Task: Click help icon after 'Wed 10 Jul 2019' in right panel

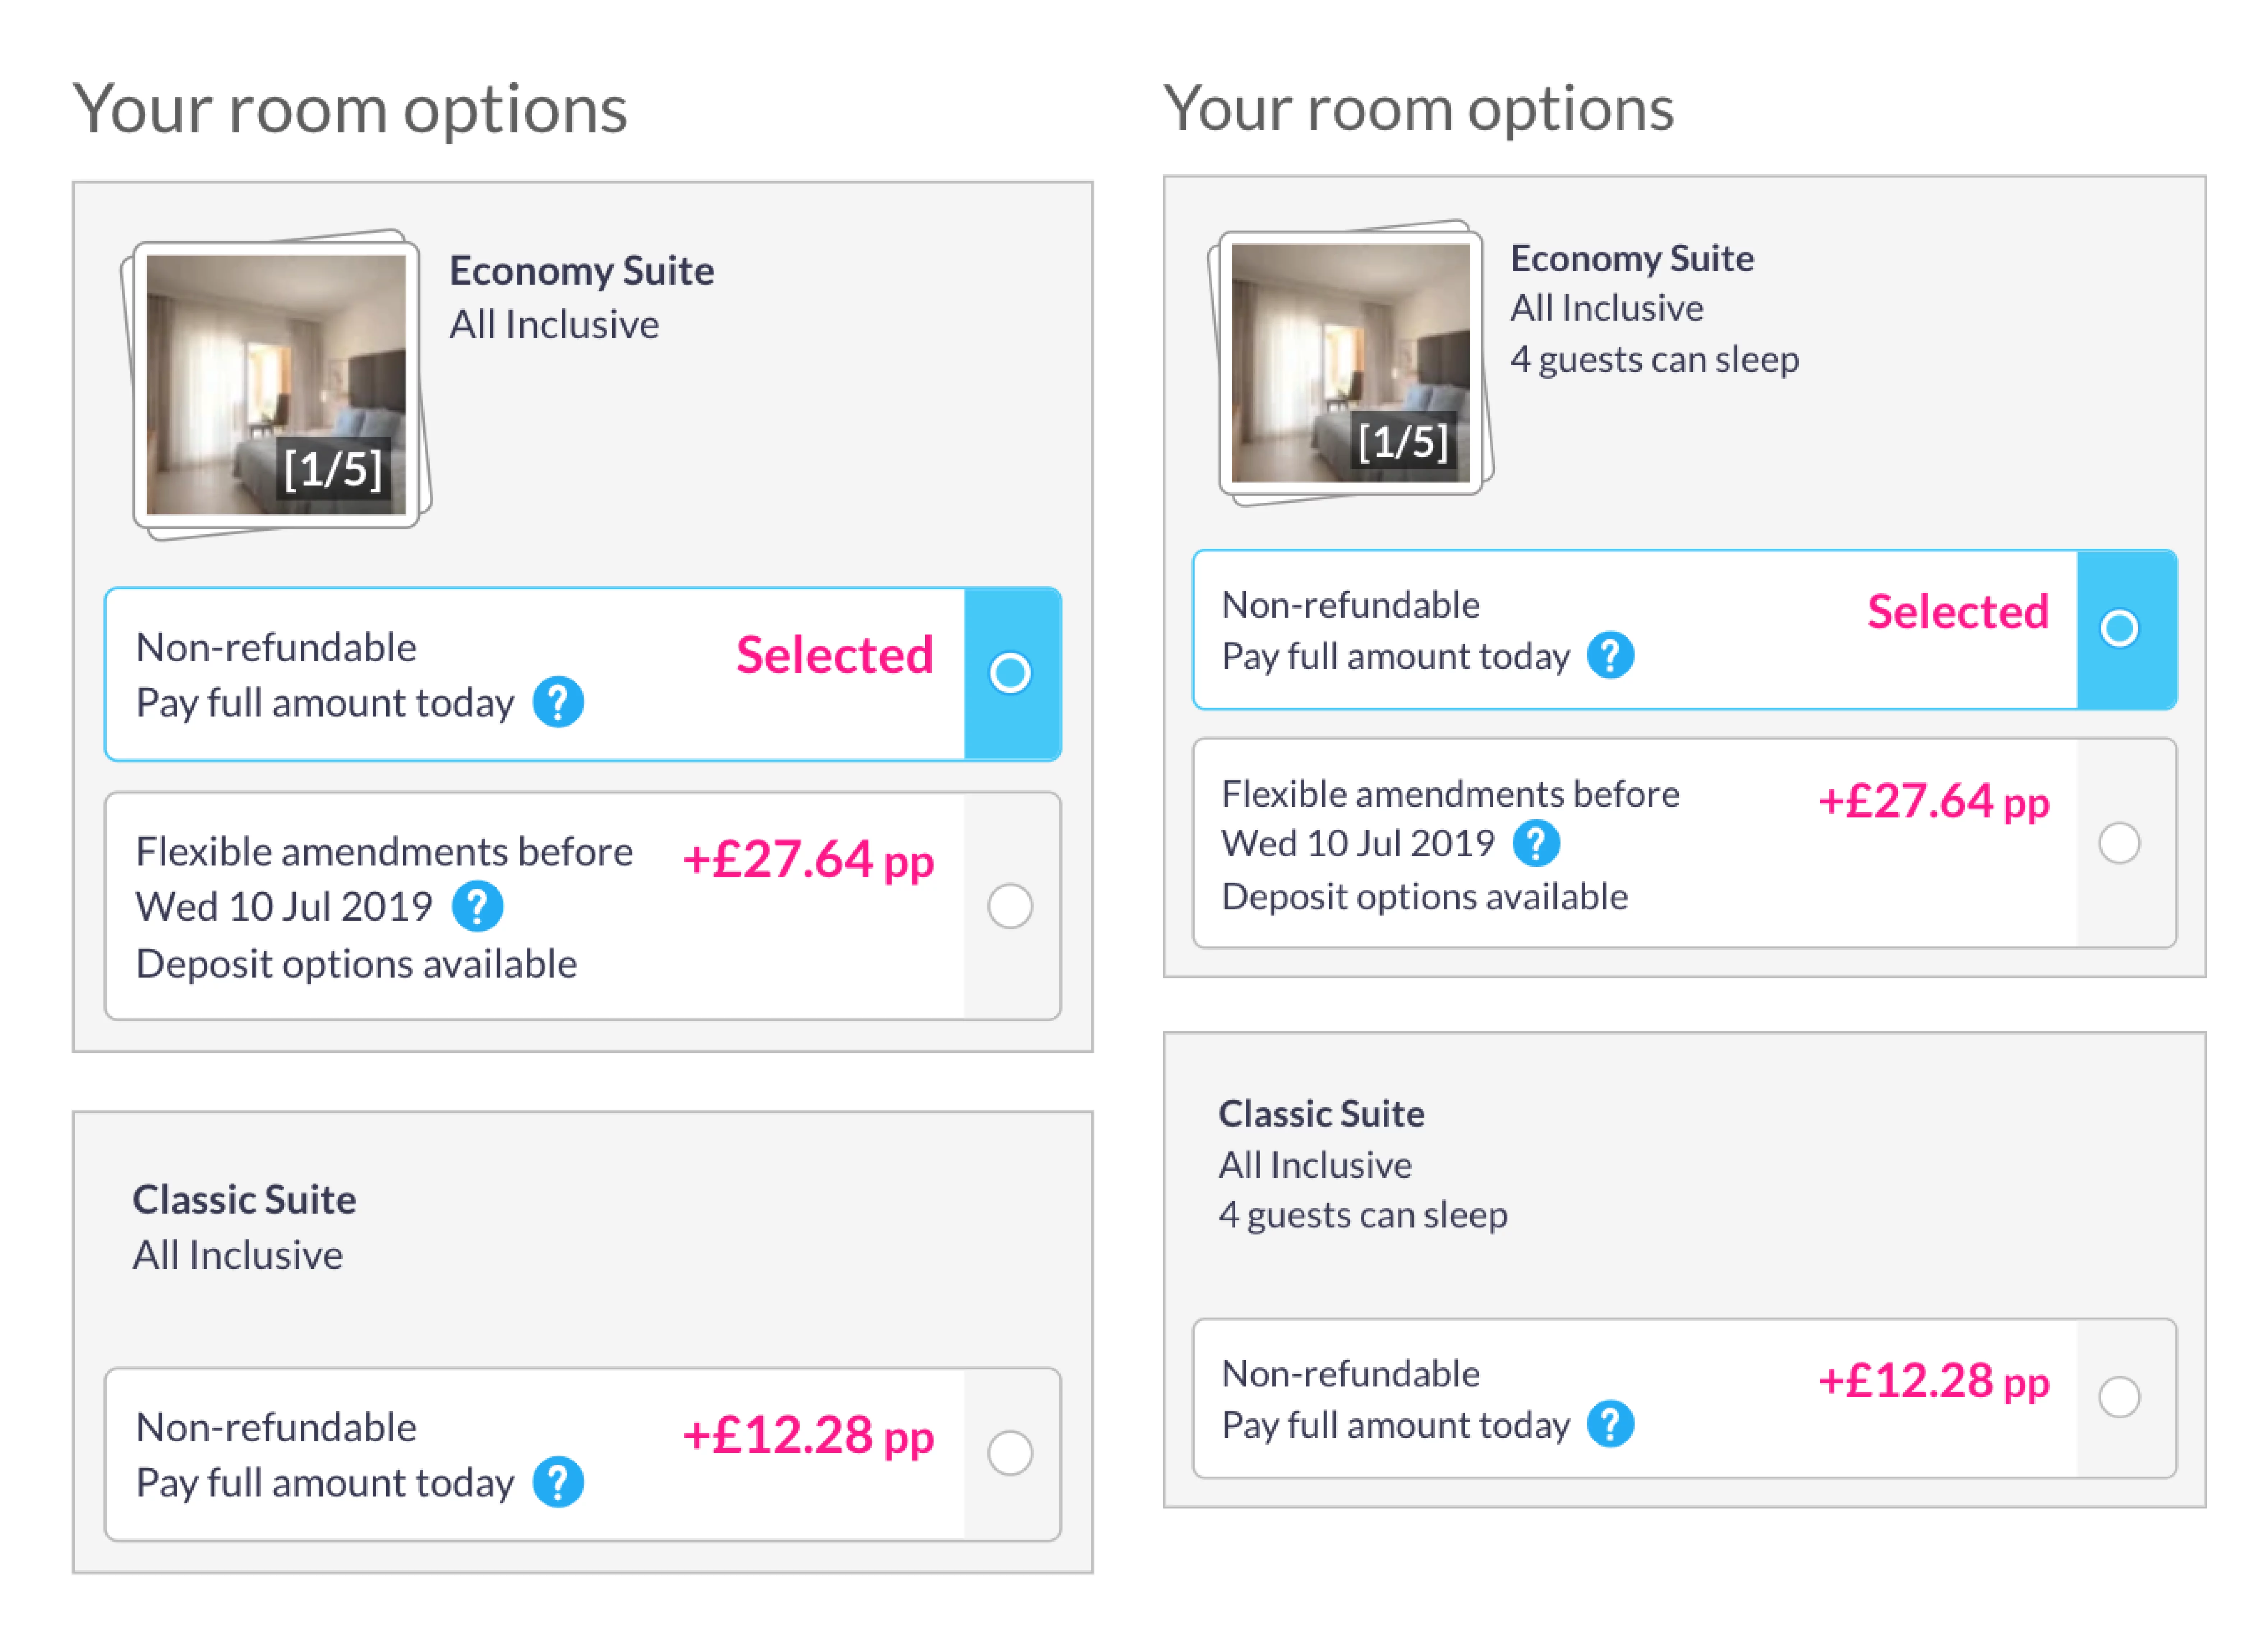Action: click(1536, 843)
